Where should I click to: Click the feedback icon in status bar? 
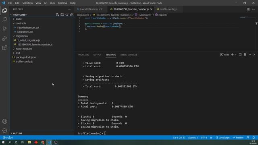(248, 138)
